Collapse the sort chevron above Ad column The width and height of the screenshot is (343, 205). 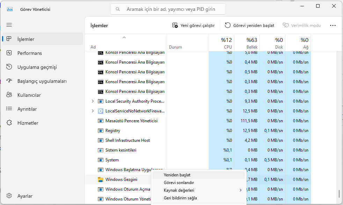[124, 37]
